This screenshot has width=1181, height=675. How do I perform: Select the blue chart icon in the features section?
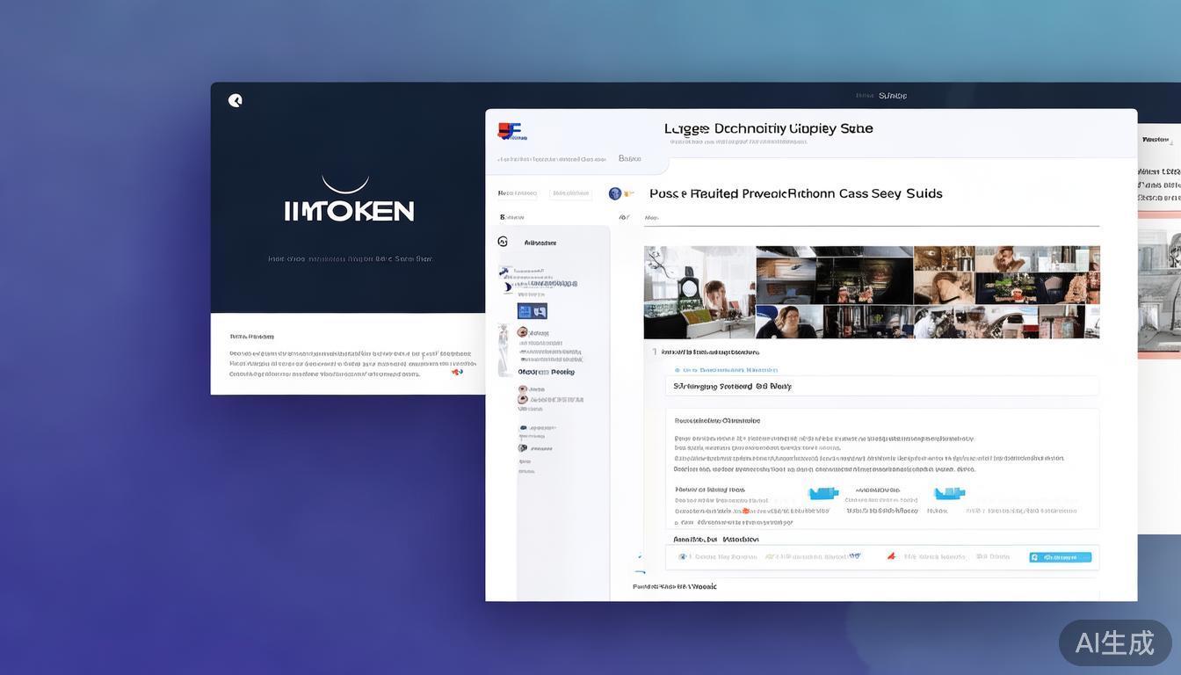coord(823,493)
